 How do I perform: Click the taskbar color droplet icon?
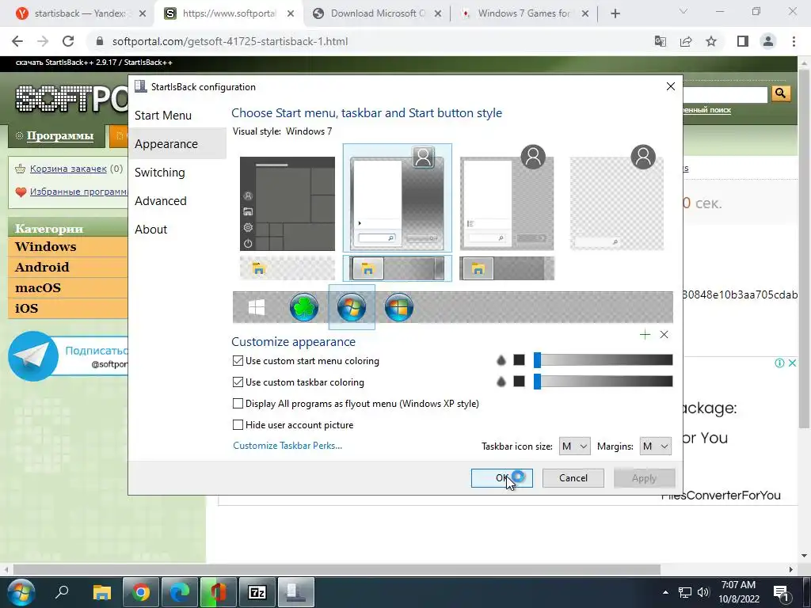501,382
